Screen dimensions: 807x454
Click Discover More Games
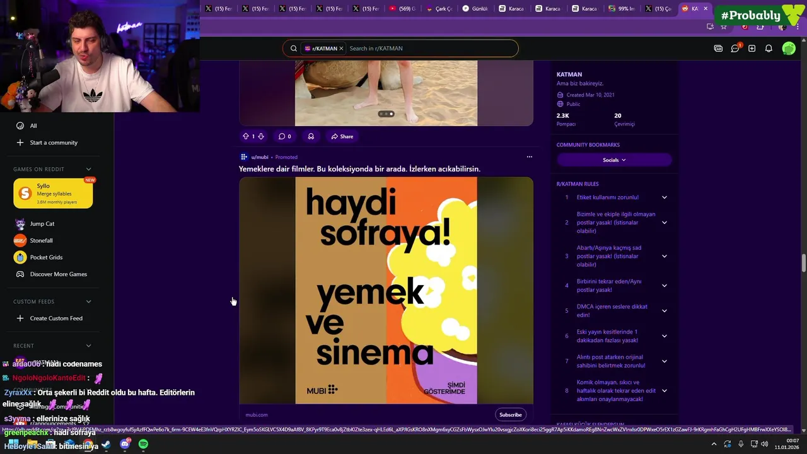pyautogui.click(x=58, y=274)
